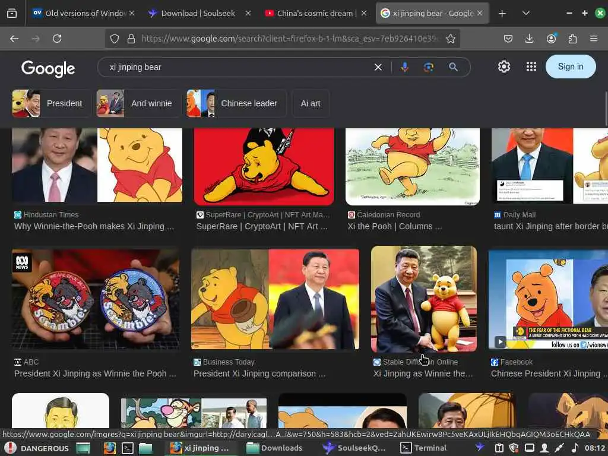
Task: Open the Firefox hamburger menu
Action: [594, 39]
